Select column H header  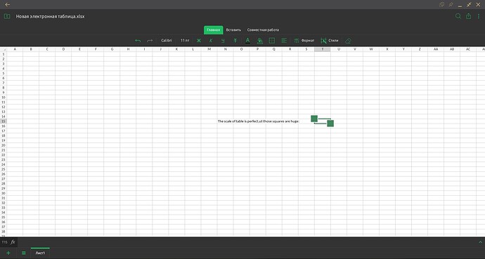(x=128, y=49)
